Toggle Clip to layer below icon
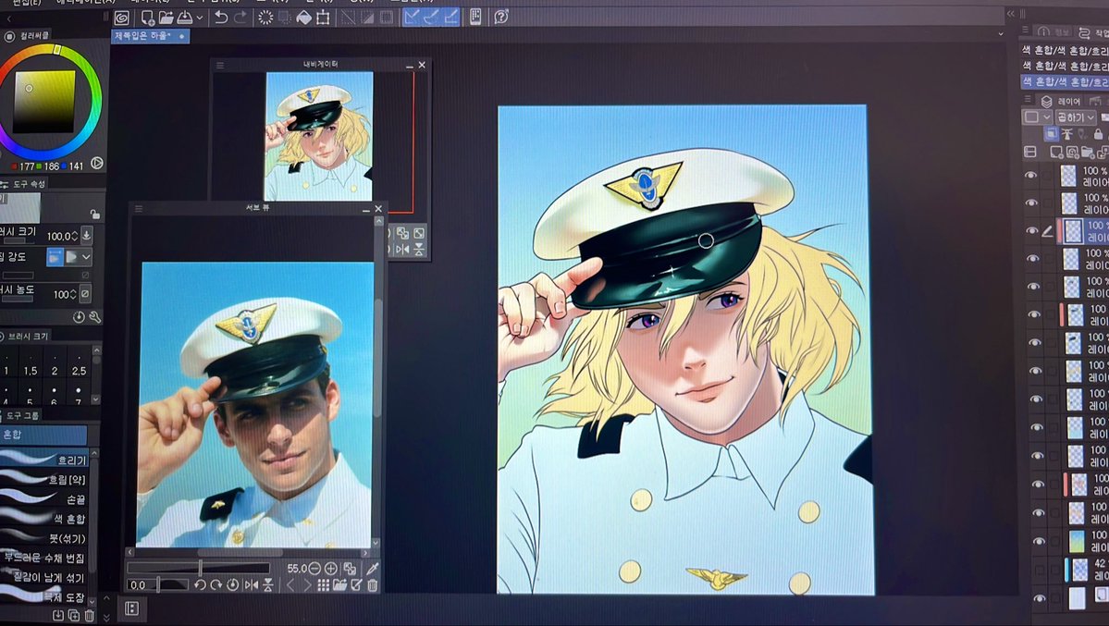 point(1052,134)
